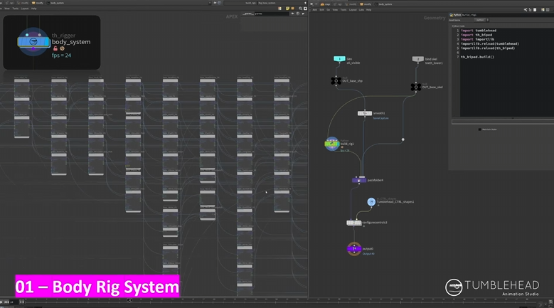Select the configurecontrols3 node
554x308 pixels.
353,223
